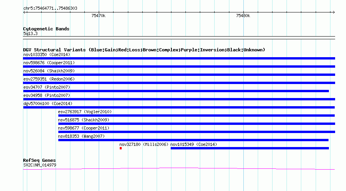
Task: Click the 5q13.3 band label
Action: [x=30, y=33]
